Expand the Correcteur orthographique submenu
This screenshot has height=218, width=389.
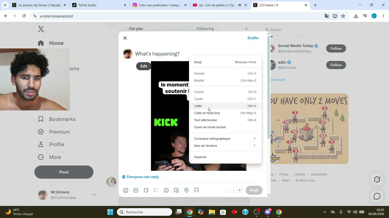[225, 139]
